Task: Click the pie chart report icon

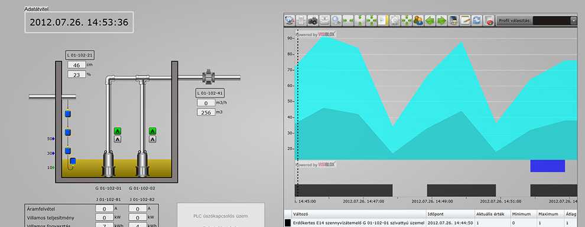Action: tap(488, 21)
